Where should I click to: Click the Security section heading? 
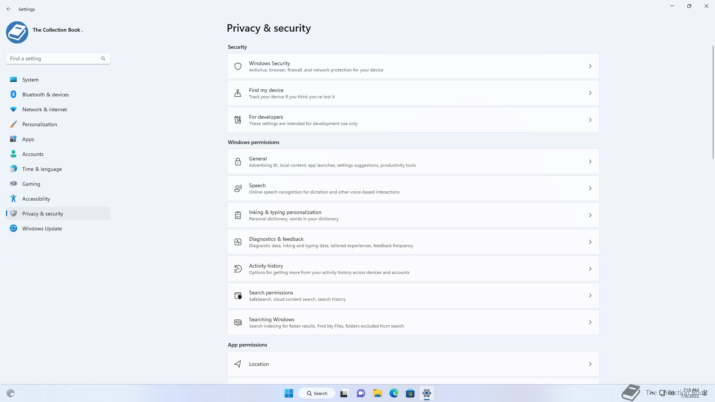click(x=237, y=47)
